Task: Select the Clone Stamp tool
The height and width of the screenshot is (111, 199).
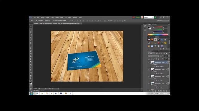Action: [31, 48]
